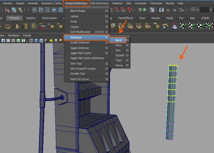214x153 pixels.
Task: Open the Point On Curve option box
Action: (x=107, y=79)
